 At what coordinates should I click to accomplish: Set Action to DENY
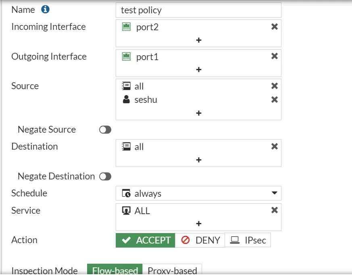pyautogui.click(x=200, y=240)
